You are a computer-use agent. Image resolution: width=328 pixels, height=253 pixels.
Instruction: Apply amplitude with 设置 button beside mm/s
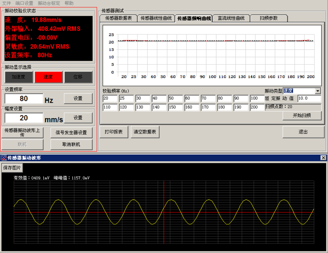point(78,118)
